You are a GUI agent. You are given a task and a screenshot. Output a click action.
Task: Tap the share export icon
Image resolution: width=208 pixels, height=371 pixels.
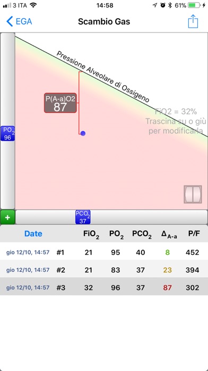[x=193, y=21]
